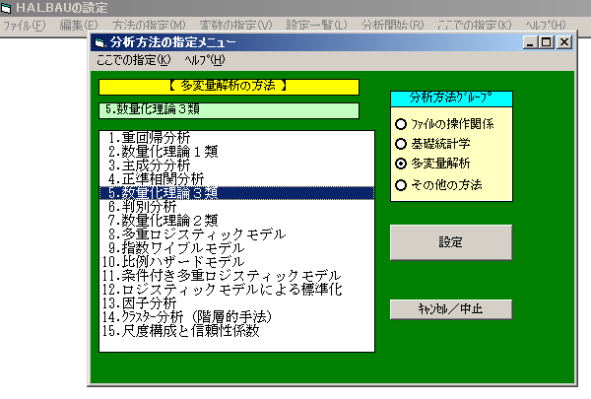The height and width of the screenshot is (399, 591).
Task: Open 分析開始(R) in the main menu bar
Action: click(x=415, y=24)
